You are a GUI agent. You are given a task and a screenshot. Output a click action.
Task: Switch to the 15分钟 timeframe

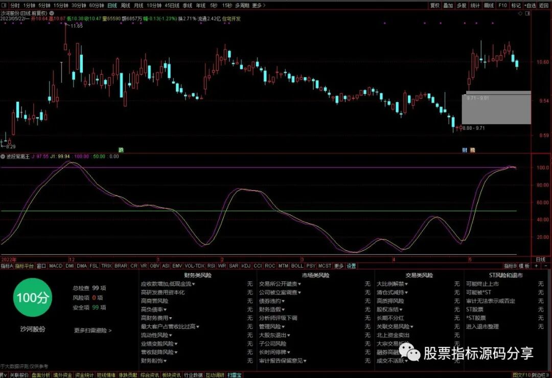[61, 5]
